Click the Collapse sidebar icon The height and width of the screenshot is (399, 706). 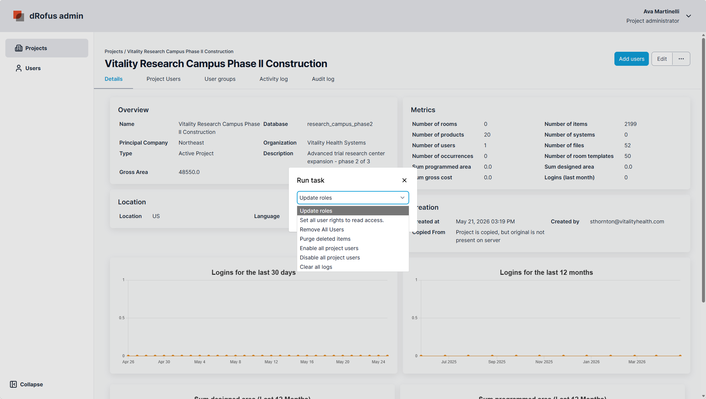click(x=13, y=384)
